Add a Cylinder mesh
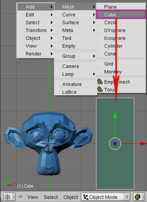Screen dimensions: 147x202 121,46
